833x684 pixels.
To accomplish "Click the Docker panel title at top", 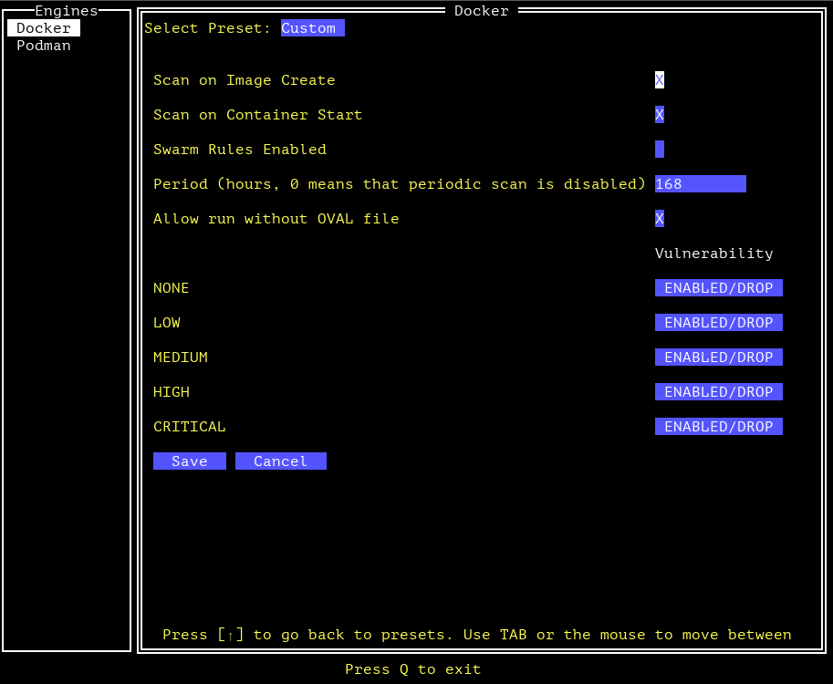I will (x=482, y=11).
